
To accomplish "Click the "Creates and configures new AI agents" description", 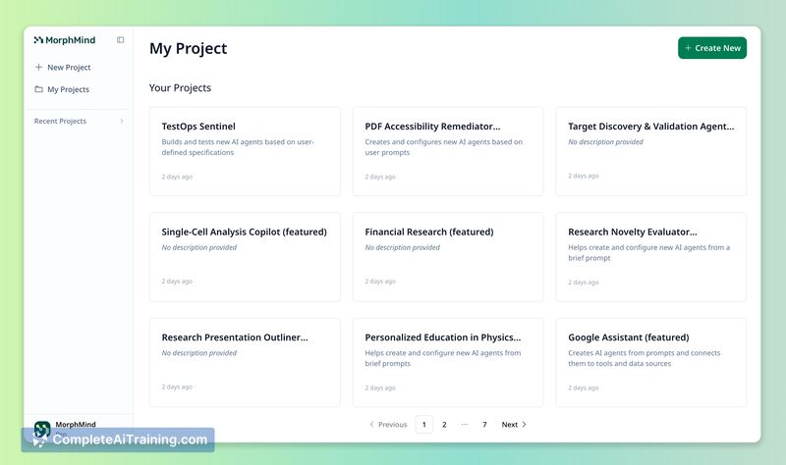I will [x=444, y=147].
